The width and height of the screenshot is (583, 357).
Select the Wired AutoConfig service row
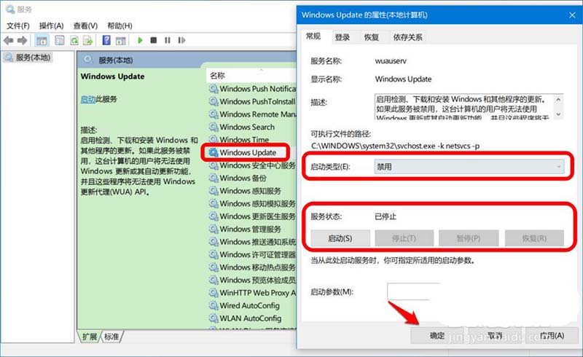(x=252, y=305)
